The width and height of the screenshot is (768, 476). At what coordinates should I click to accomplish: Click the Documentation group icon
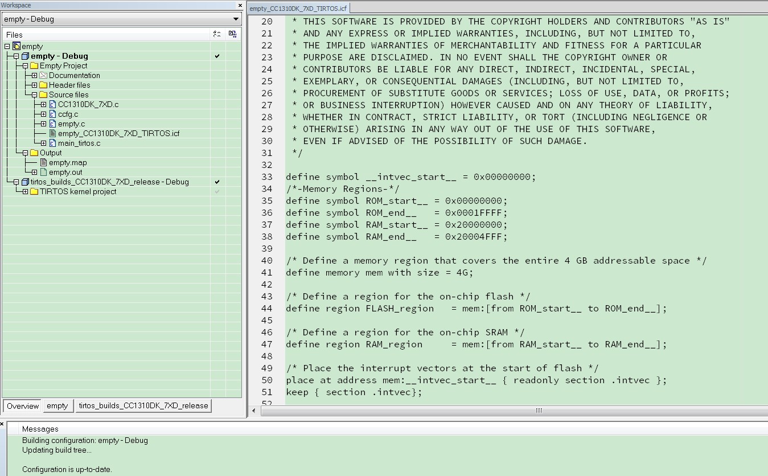click(x=43, y=75)
